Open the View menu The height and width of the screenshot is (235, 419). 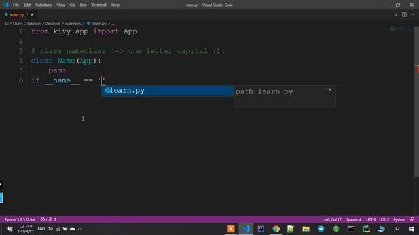pyautogui.click(x=61, y=5)
